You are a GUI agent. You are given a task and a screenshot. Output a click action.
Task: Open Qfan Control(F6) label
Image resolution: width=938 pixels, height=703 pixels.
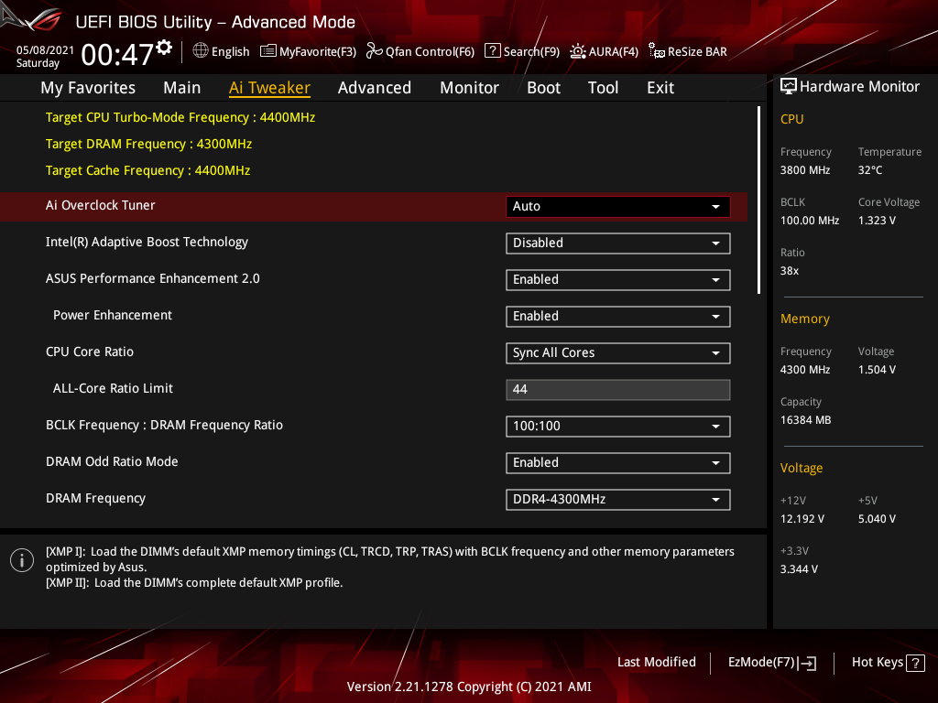431,52
